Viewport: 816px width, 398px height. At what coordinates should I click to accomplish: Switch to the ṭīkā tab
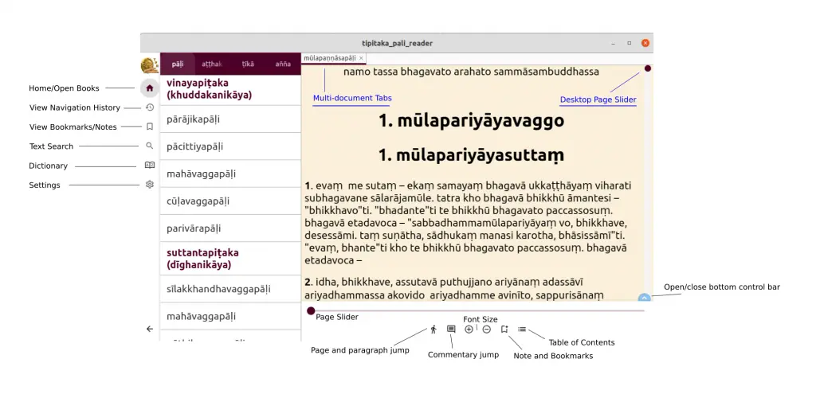click(x=248, y=64)
